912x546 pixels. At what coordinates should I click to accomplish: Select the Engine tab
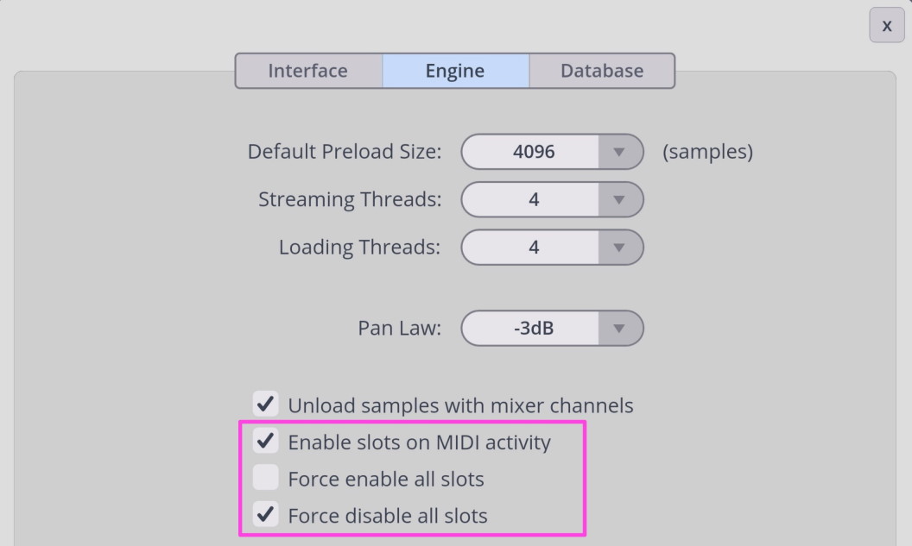[455, 71]
